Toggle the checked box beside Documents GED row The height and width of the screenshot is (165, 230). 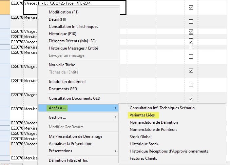click(x=191, y=99)
